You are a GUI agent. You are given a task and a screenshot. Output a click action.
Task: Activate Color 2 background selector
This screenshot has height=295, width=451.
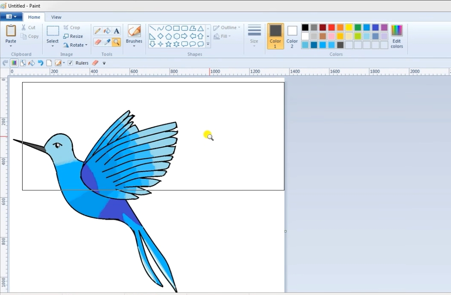pos(292,36)
